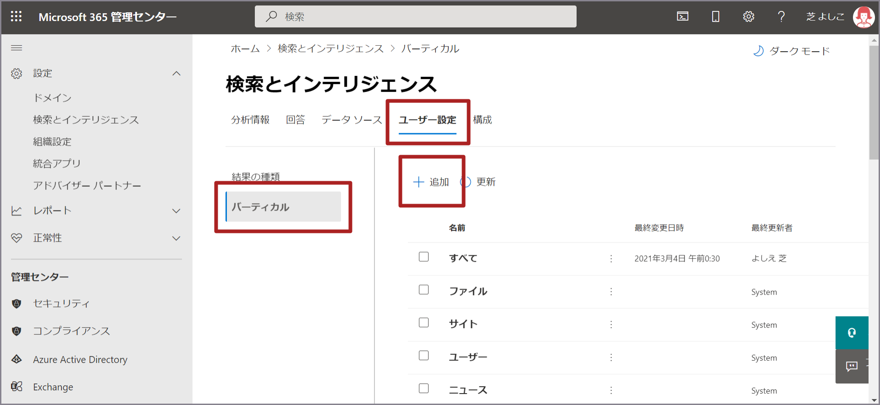Open アドバイザー パートナー in the sidebar
Viewport: 880px width, 405px height.
coord(87,185)
